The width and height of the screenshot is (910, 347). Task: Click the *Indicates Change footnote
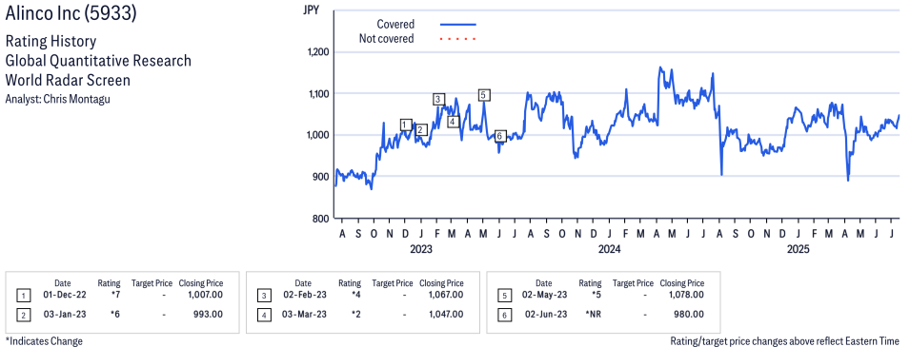pyautogui.click(x=44, y=340)
